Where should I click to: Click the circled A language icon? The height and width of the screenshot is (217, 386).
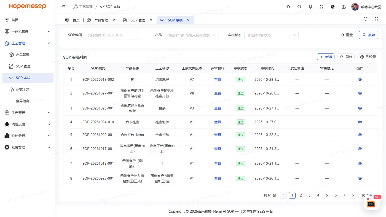click(x=333, y=7)
